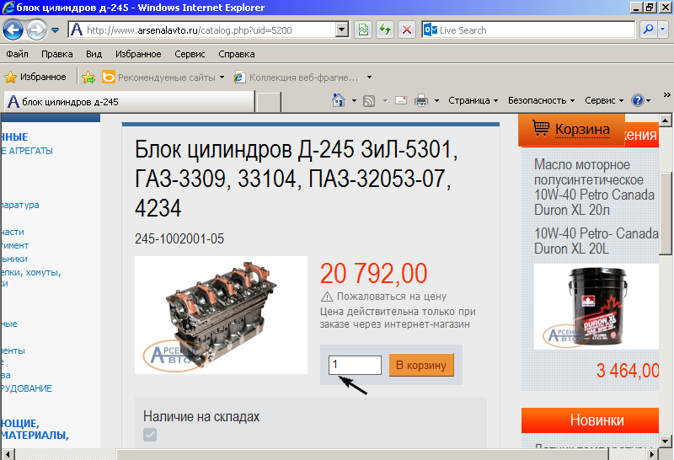Open the Избранное menu in menu bar
The width and height of the screenshot is (674, 460).
click(138, 54)
